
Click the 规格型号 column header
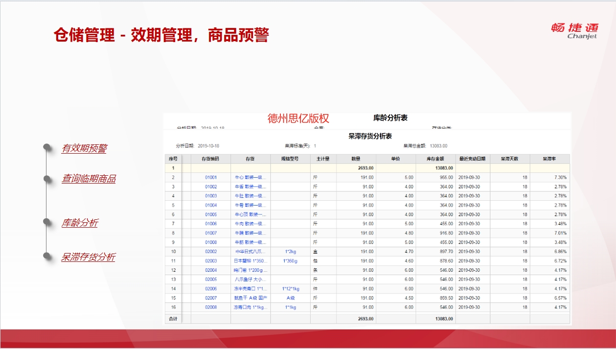[290, 159]
